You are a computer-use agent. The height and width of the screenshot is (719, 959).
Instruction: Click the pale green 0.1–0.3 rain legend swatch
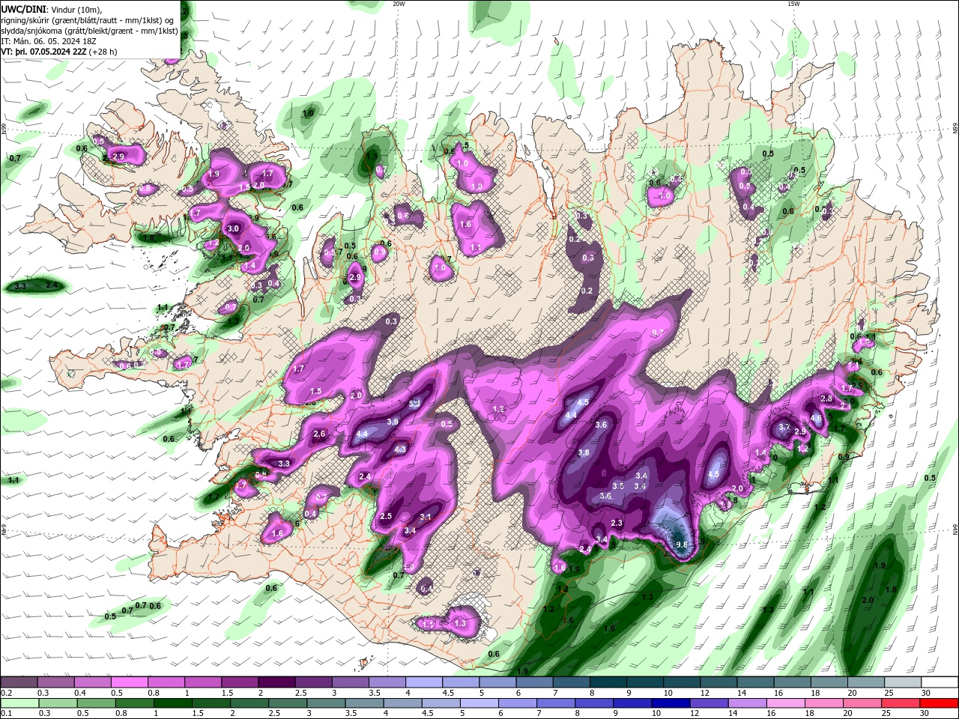pyautogui.click(x=19, y=703)
